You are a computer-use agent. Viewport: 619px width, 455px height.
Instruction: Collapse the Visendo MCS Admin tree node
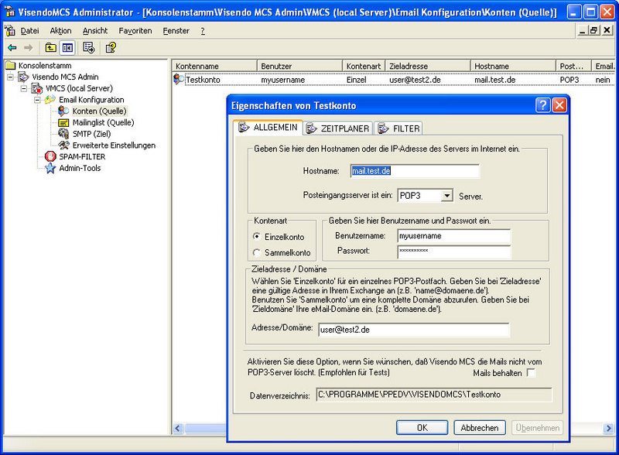(x=11, y=77)
